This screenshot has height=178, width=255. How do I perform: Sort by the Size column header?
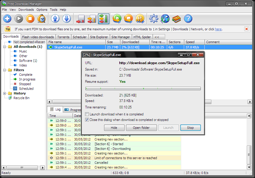[x=113, y=42]
